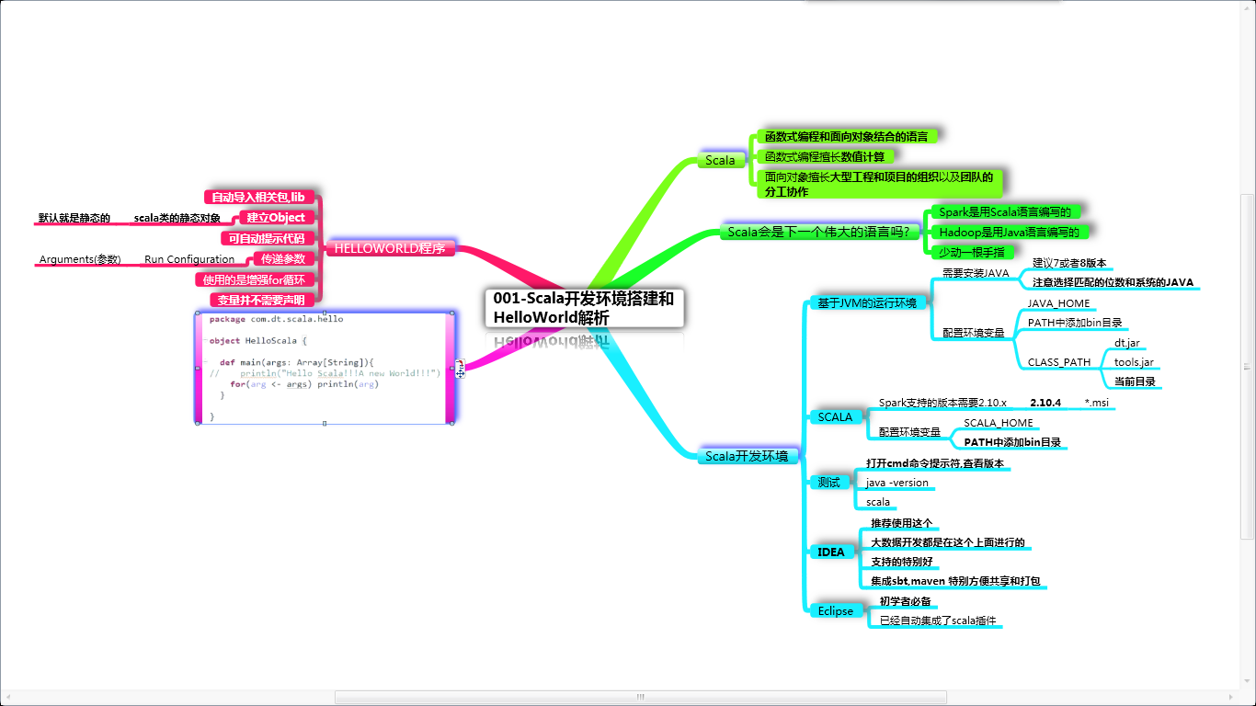
Task: Click the node 注意选择匹配的位数和系统的JAVA
Action: 1113,282
